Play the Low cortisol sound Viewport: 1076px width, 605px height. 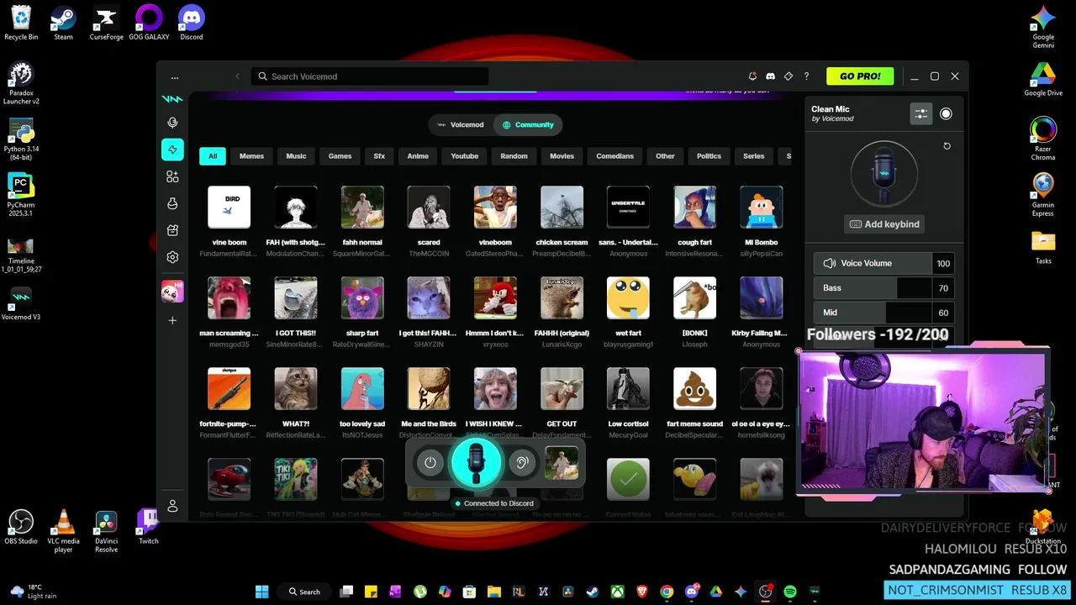pyautogui.click(x=628, y=388)
